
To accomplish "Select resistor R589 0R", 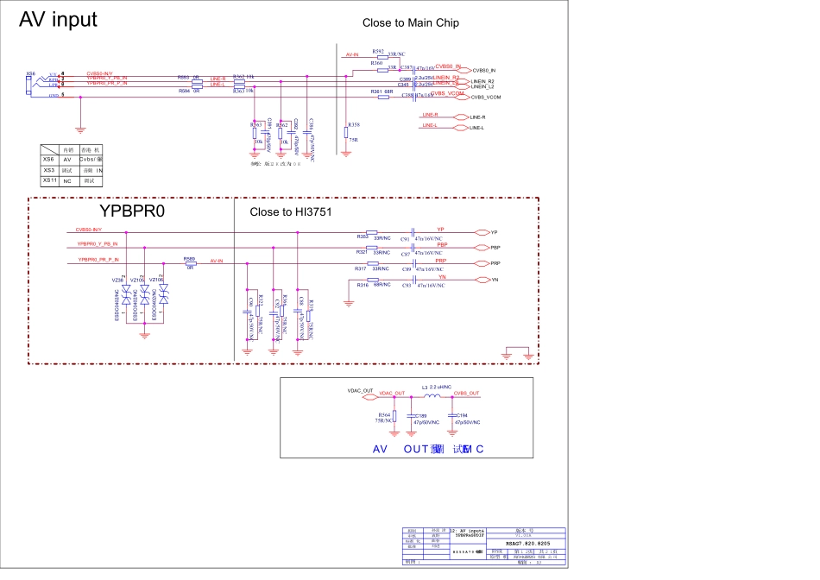I will 191,263.
